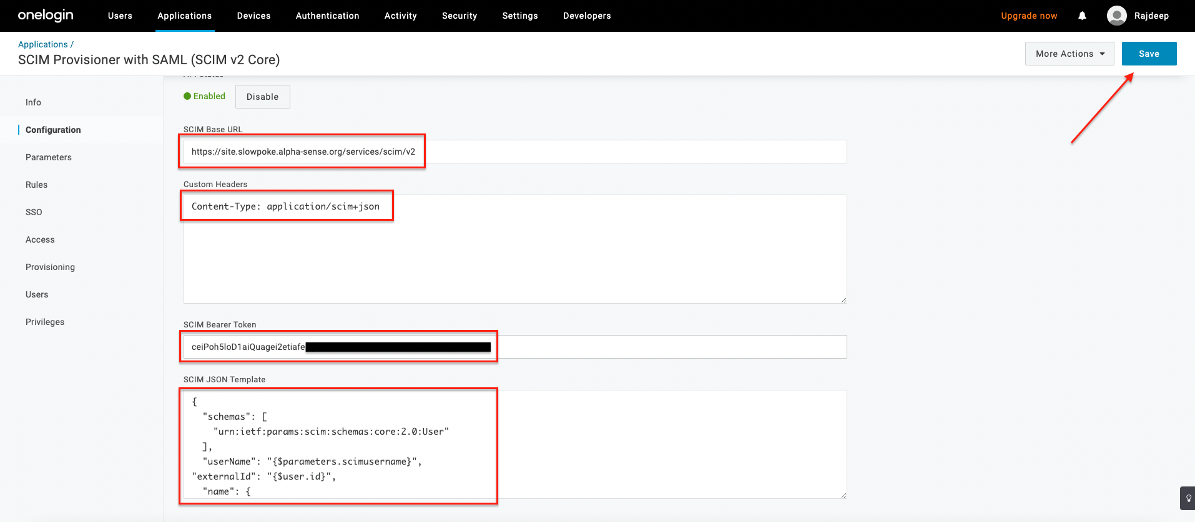
Task: Open the Developers menu
Action: tap(586, 16)
